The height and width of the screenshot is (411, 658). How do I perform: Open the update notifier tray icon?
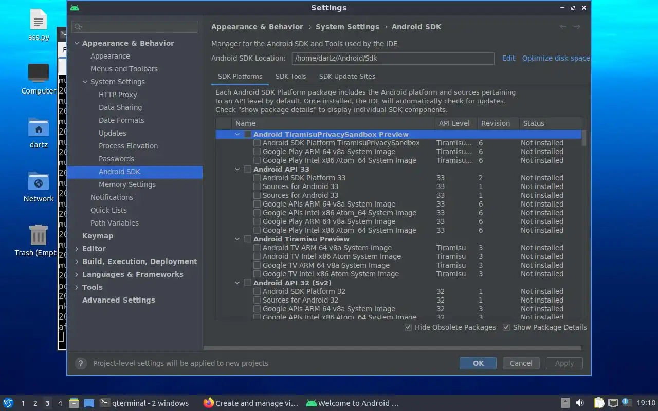click(626, 402)
